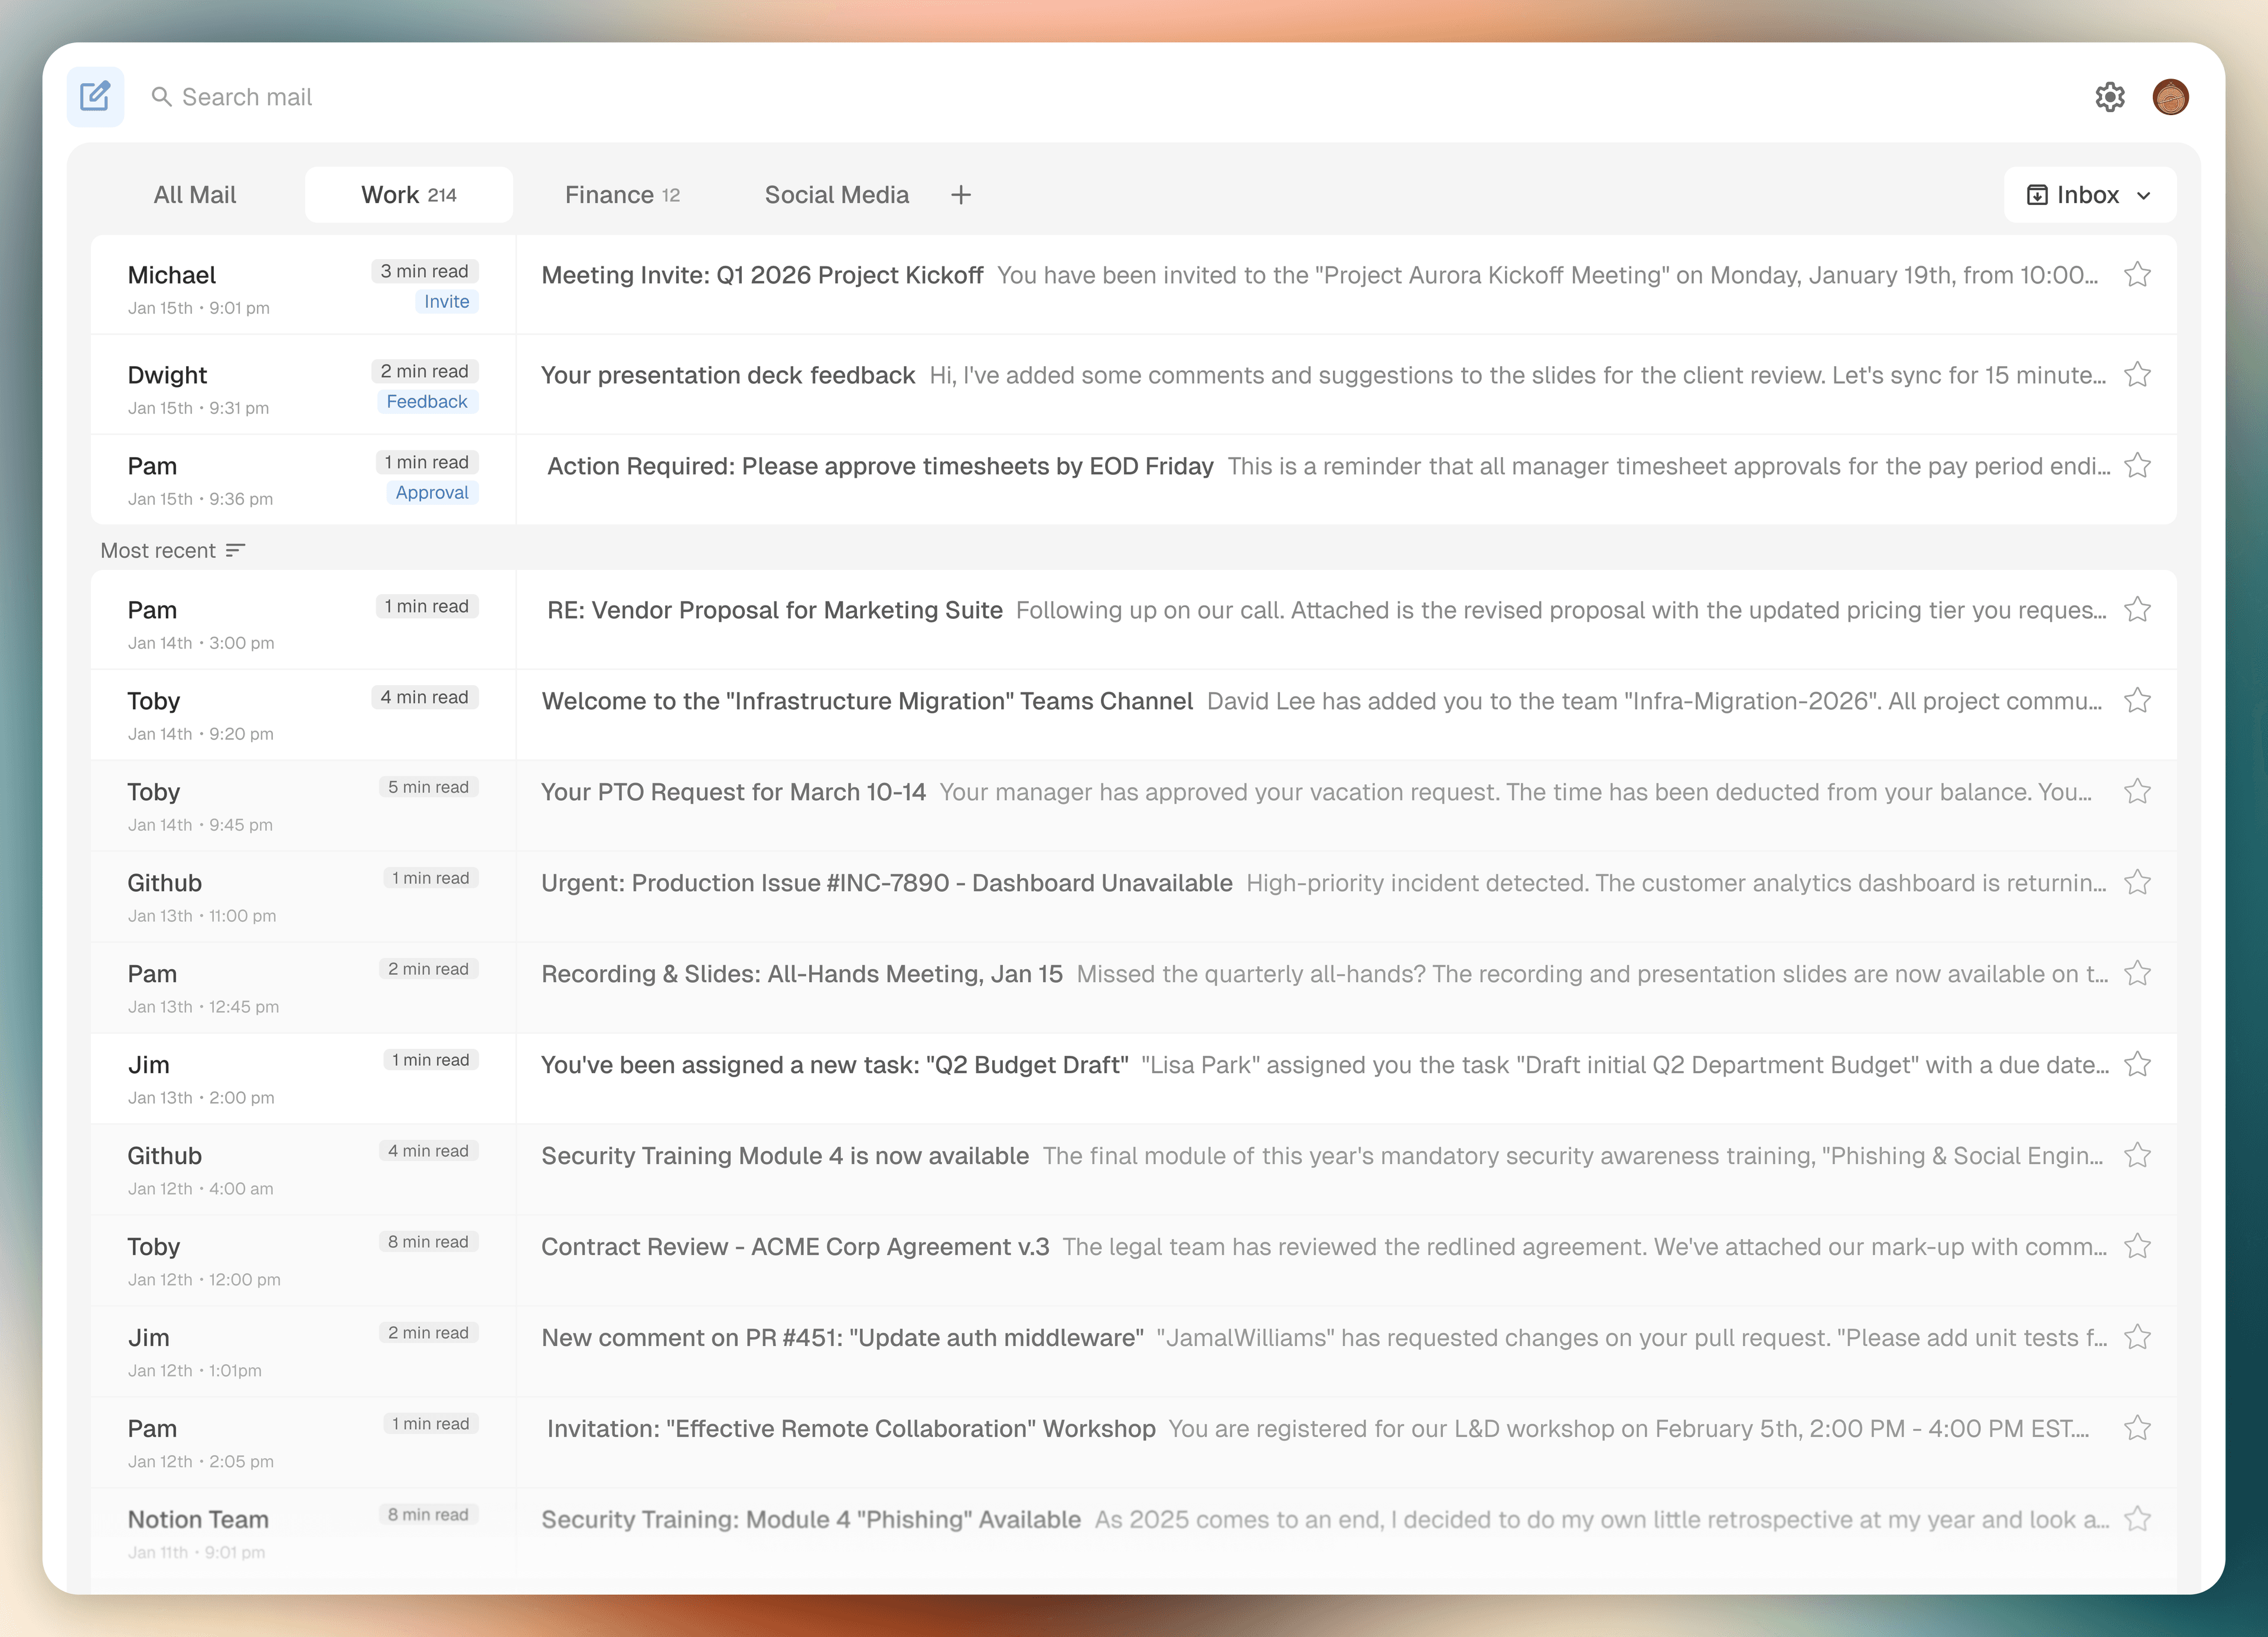2268x1637 pixels.
Task: Switch to the Finance tab
Action: 621,195
